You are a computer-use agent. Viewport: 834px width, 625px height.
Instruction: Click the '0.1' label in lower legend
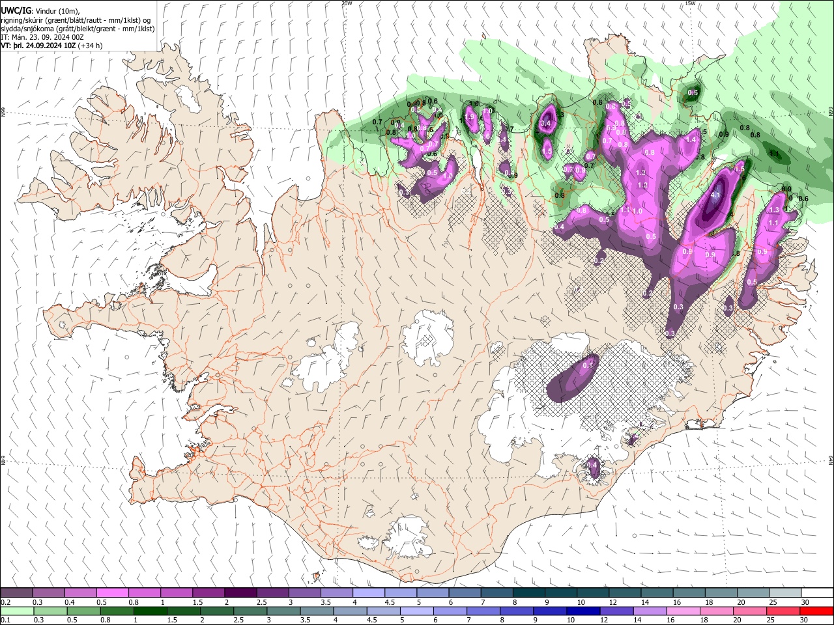click(x=6, y=620)
